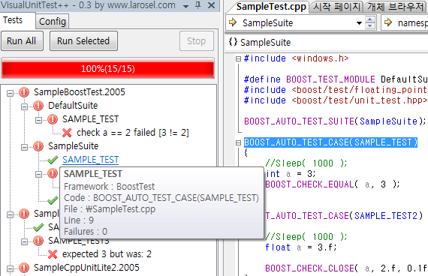Click red X icon of expected 3 but was: 2
The width and height of the screenshot is (428, 276).
point(53,254)
